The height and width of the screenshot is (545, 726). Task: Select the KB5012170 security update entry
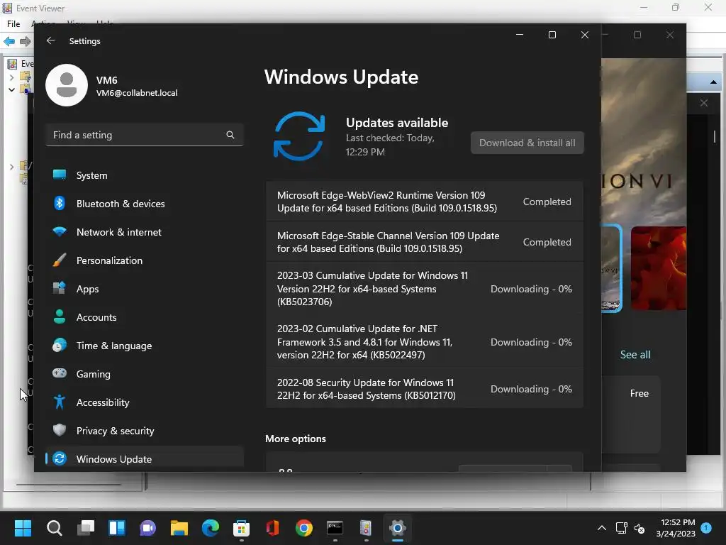(x=424, y=389)
